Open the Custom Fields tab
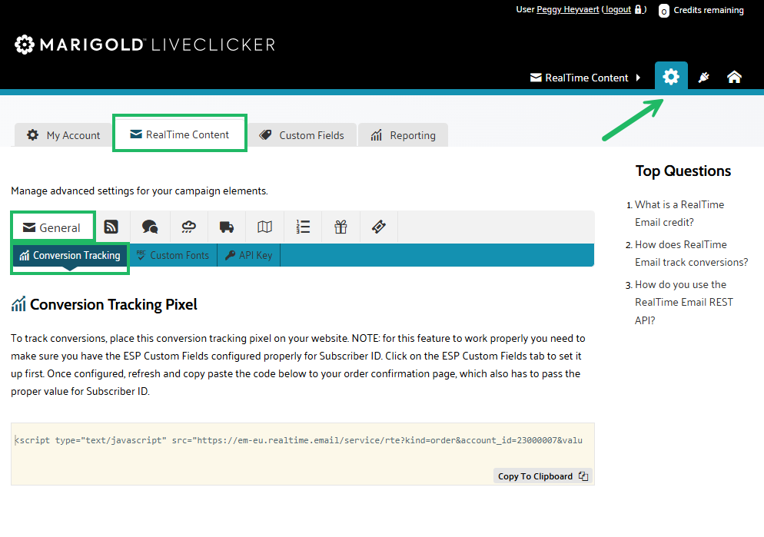Image resolution: width=764 pixels, height=537 pixels. [x=302, y=135]
